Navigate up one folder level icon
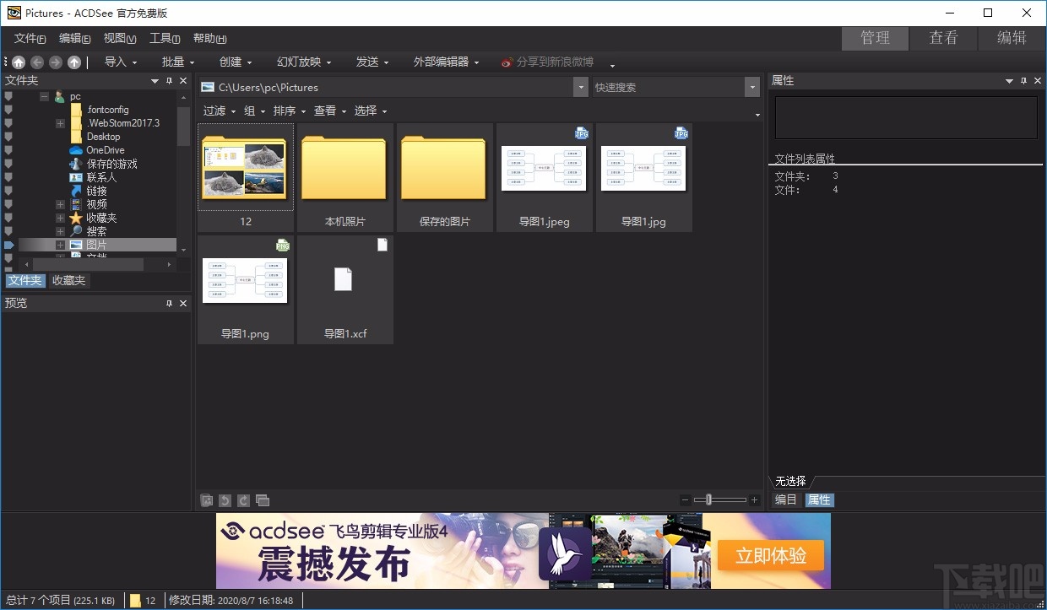This screenshot has width=1047, height=610. (74, 62)
